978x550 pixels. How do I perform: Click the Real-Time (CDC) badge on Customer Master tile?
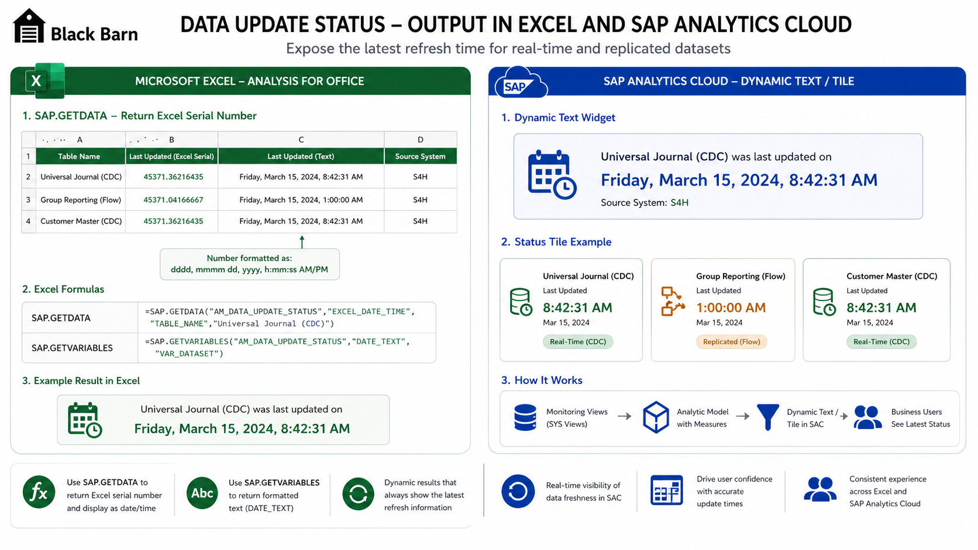(881, 341)
